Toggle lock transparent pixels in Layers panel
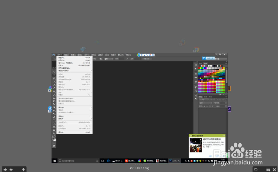Image resolution: width=278 pixels, height=172 pixels. 204,106
